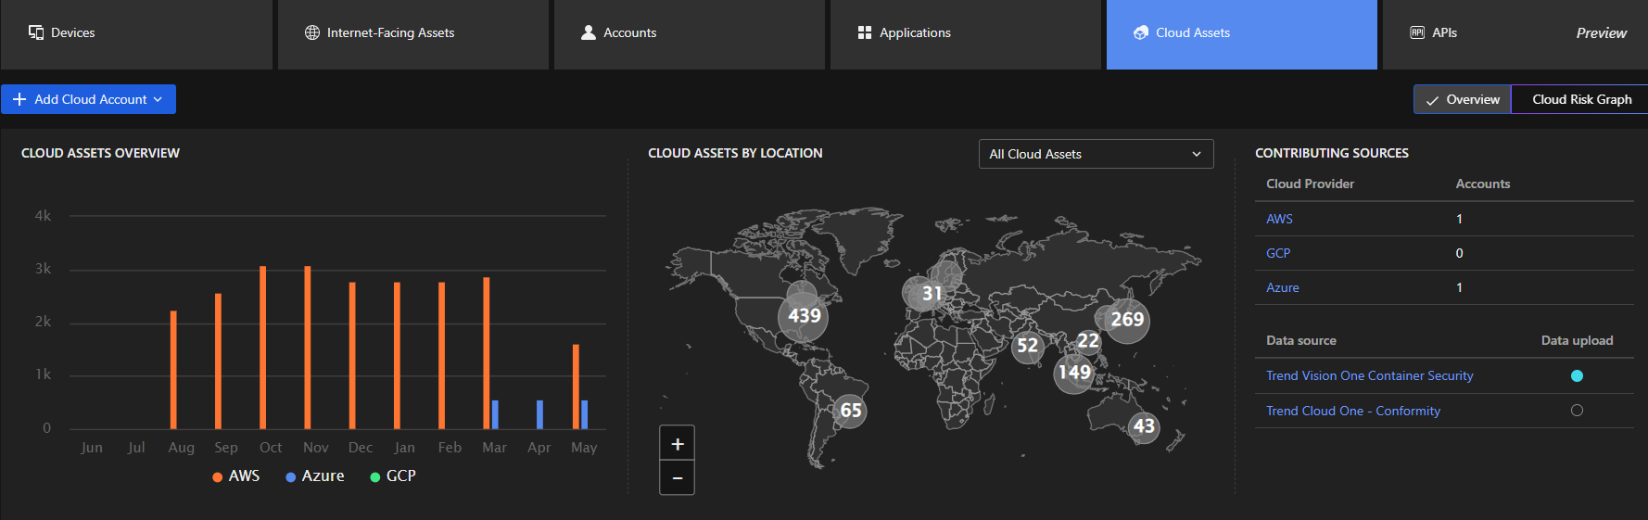Click the globe icon for Internet-Facing Assets

(312, 32)
